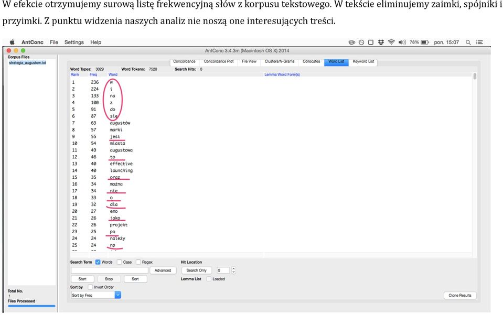Click the Dropbox menu bar icon
This screenshot has width=503, height=315.
[381, 42]
